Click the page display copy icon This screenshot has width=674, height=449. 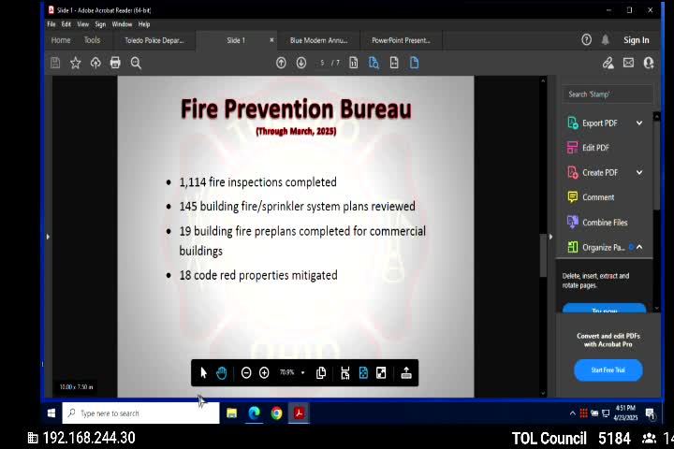(321, 373)
